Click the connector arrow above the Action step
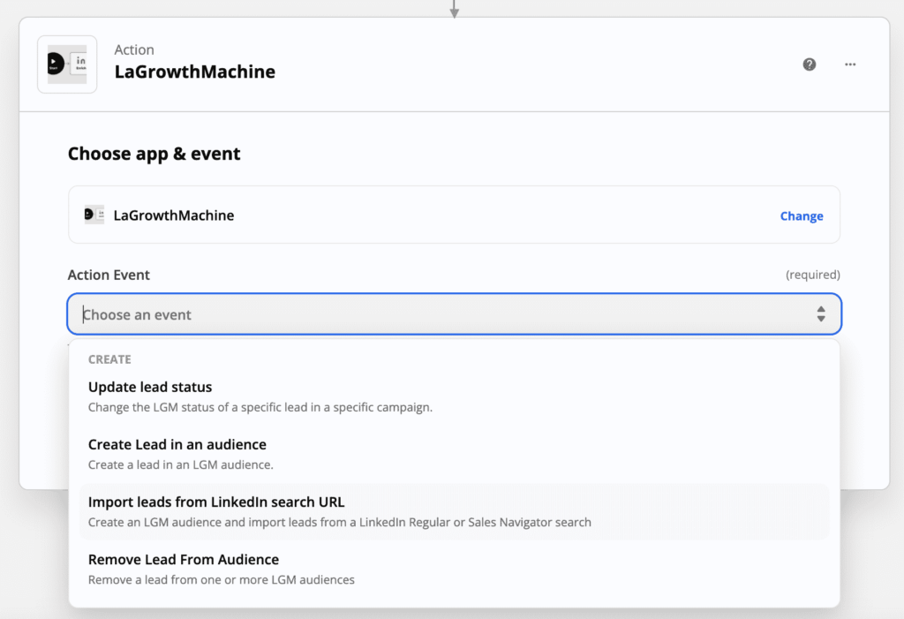The height and width of the screenshot is (619, 904). [x=454, y=9]
